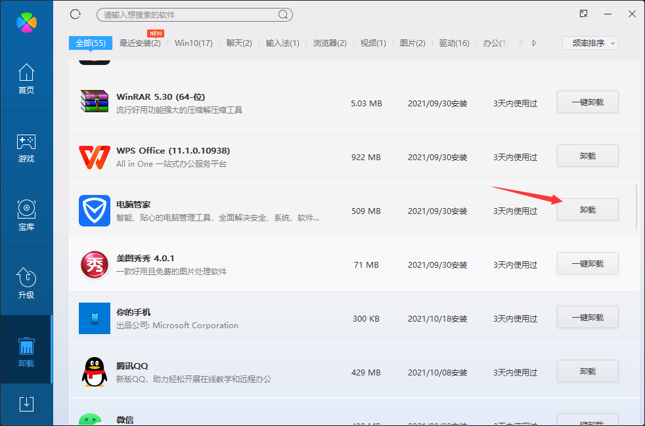Switch to the 聊天(2) tab
Viewport: 645px width, 426px height.
point(239,43)
